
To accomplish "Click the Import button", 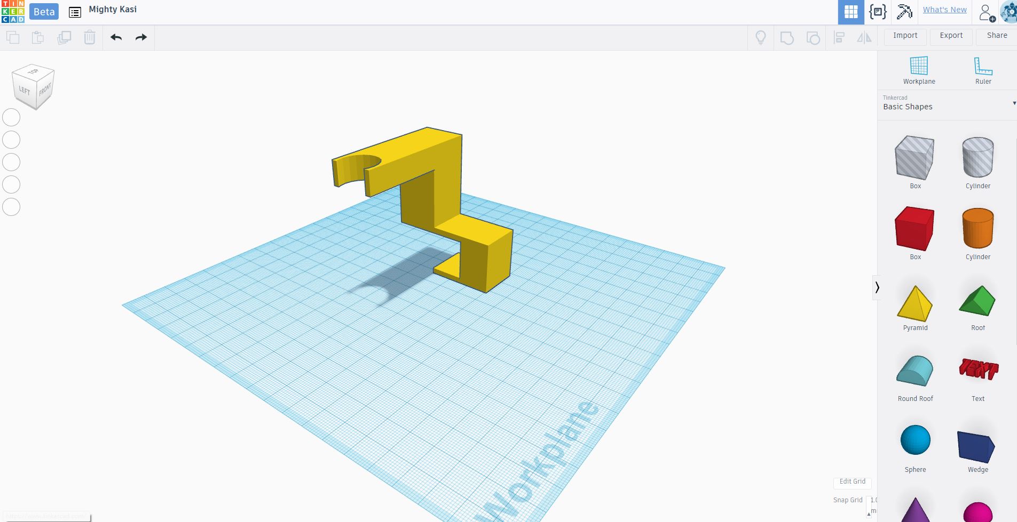I will pos(905,35).
